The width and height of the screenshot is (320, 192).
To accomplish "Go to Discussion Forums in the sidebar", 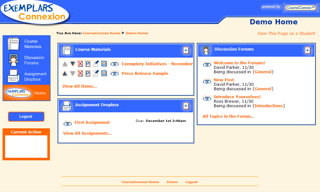I will coord(34,60).
